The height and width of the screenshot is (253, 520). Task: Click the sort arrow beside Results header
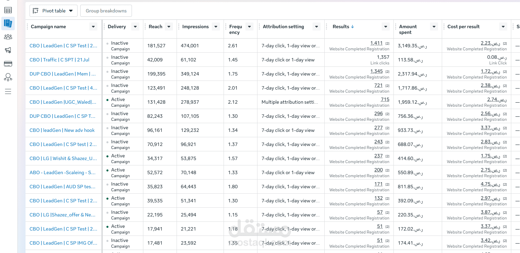(352, 27)
